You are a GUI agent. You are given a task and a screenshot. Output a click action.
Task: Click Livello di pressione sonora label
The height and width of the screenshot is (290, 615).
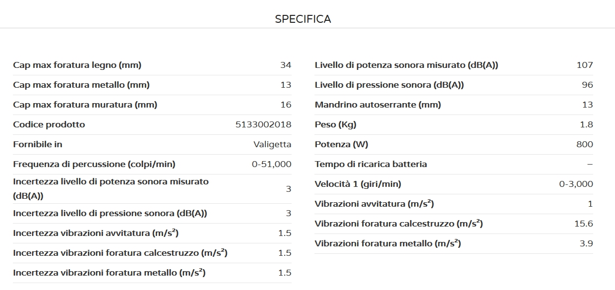point(389,85)
